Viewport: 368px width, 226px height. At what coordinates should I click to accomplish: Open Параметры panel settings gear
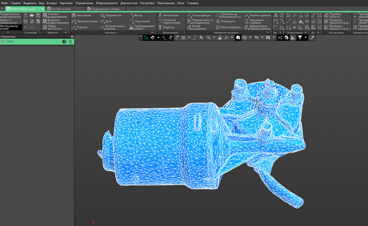point(72,37)
